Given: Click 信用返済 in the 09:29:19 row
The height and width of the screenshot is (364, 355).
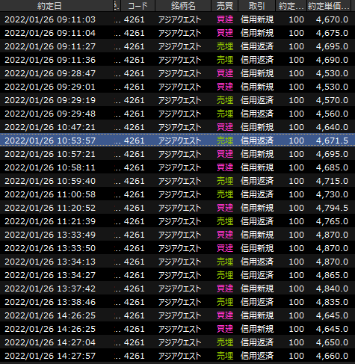Looking at the screenshot, I should coord(257,100).
